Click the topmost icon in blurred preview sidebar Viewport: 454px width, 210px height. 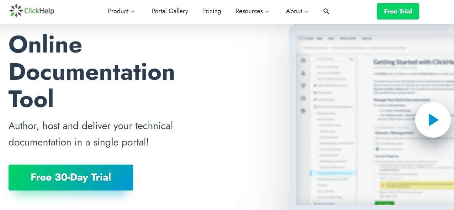tap(303, 61)
